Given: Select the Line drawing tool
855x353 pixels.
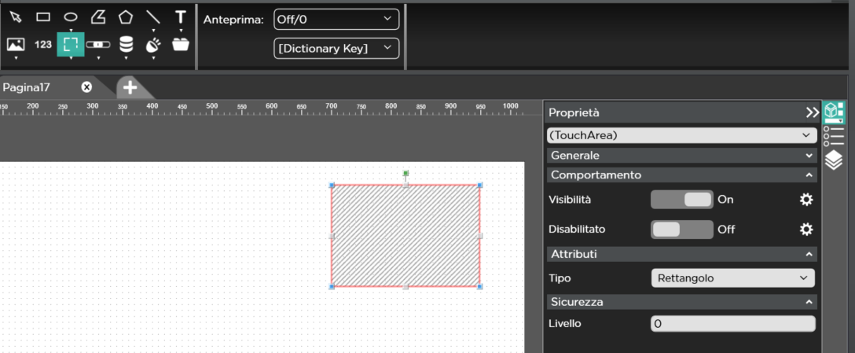Looking at the screenshot, I should tap(153, 17).
